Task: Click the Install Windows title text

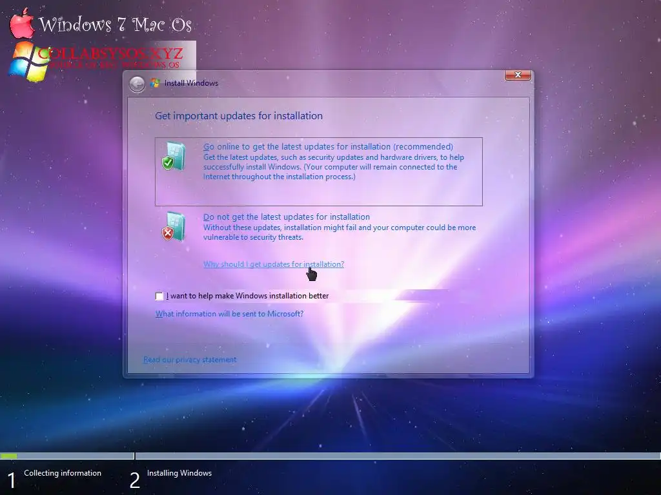Action: [191, 83]
